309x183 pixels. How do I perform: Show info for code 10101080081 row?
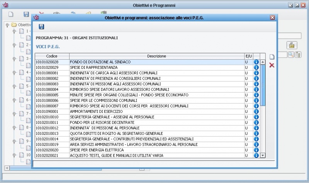(256, 73)
